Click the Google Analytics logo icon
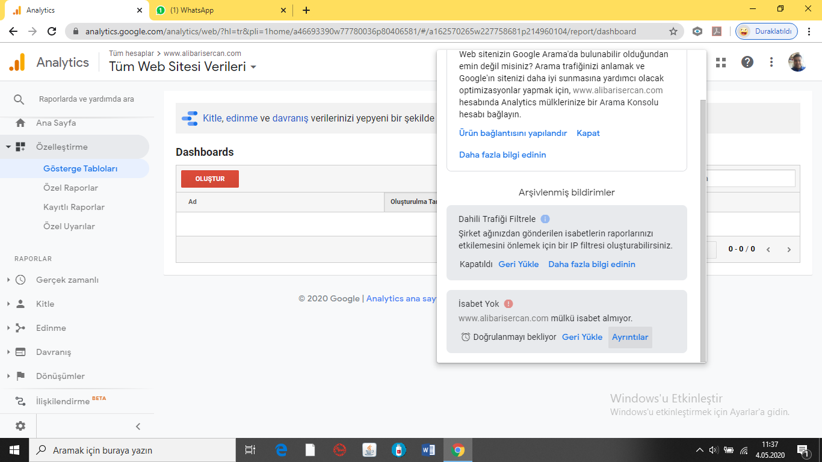822x462 pixels. 17,63
